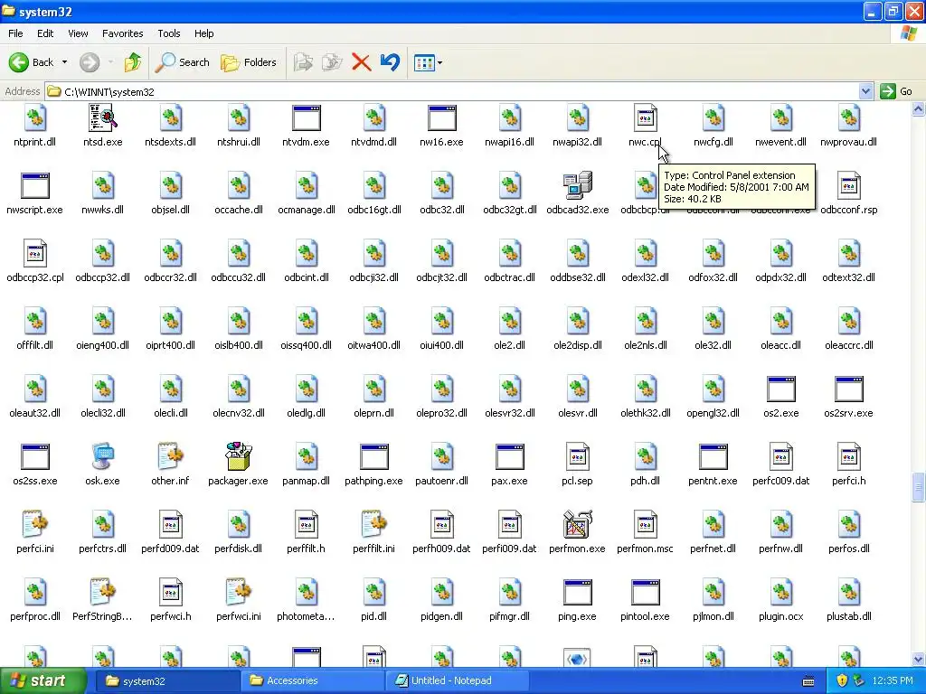
Task: Click the Copy To toolbar icon
Action: [x=332, y=62]
